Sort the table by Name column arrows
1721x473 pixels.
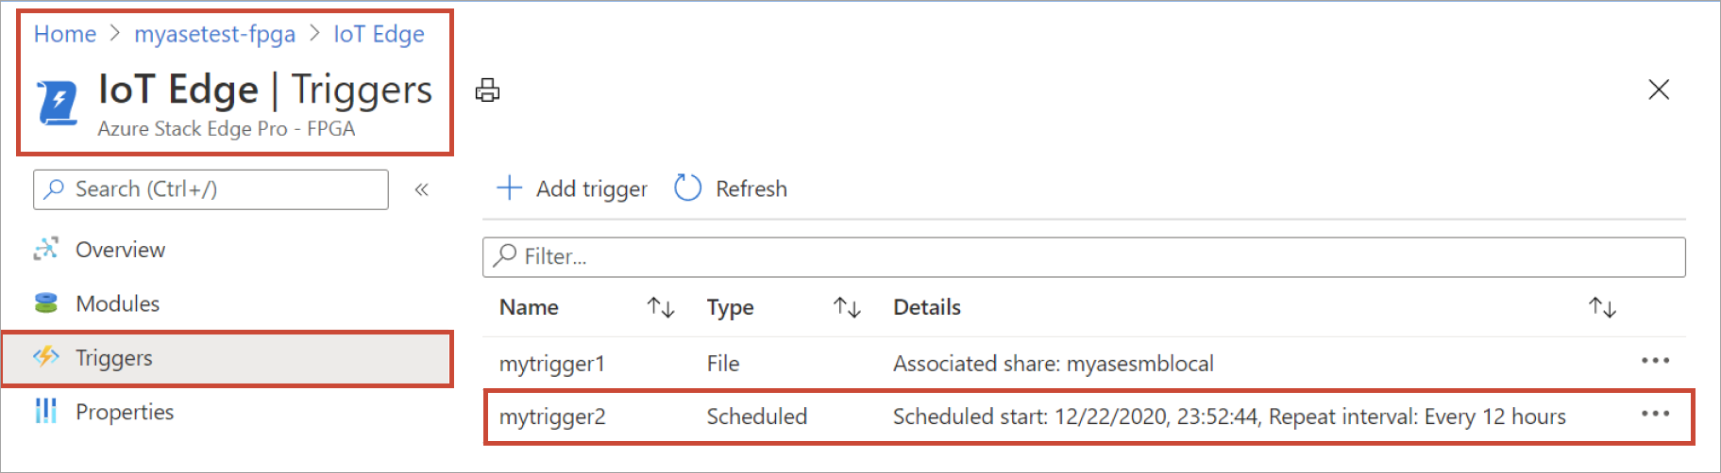tap(661, 307)
